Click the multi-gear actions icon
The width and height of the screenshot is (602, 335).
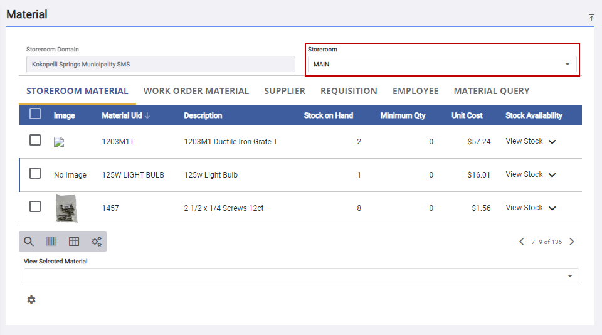pos(97,242)
